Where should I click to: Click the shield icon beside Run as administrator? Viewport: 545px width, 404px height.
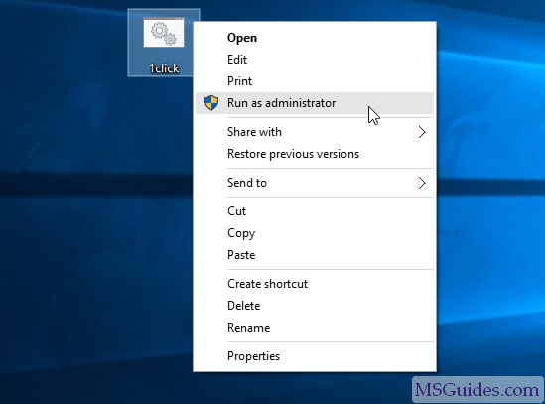211,103
